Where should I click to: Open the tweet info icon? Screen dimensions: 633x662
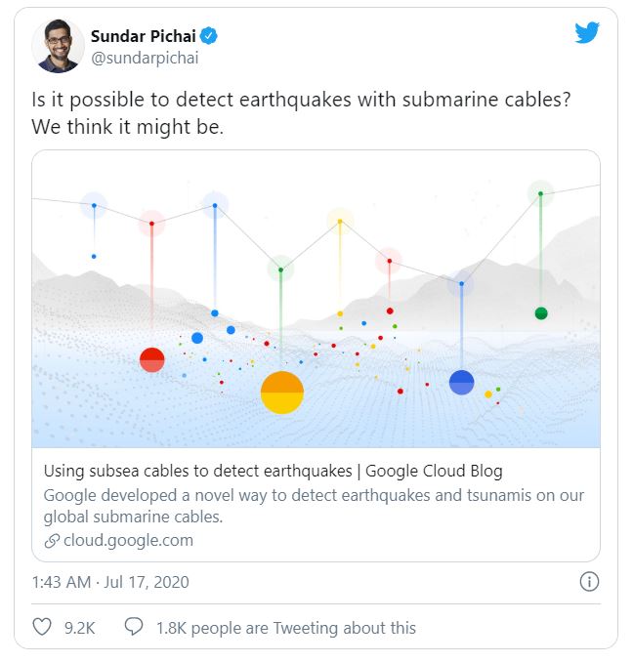[x=589, y=582]
